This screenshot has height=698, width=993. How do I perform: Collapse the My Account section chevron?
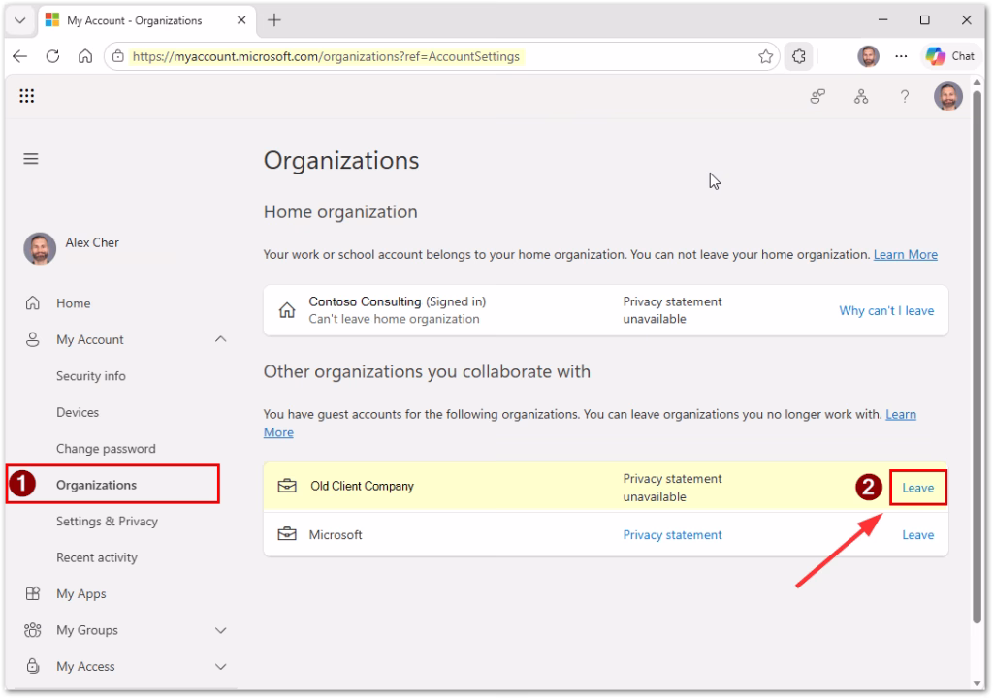(x=220, y=339)
